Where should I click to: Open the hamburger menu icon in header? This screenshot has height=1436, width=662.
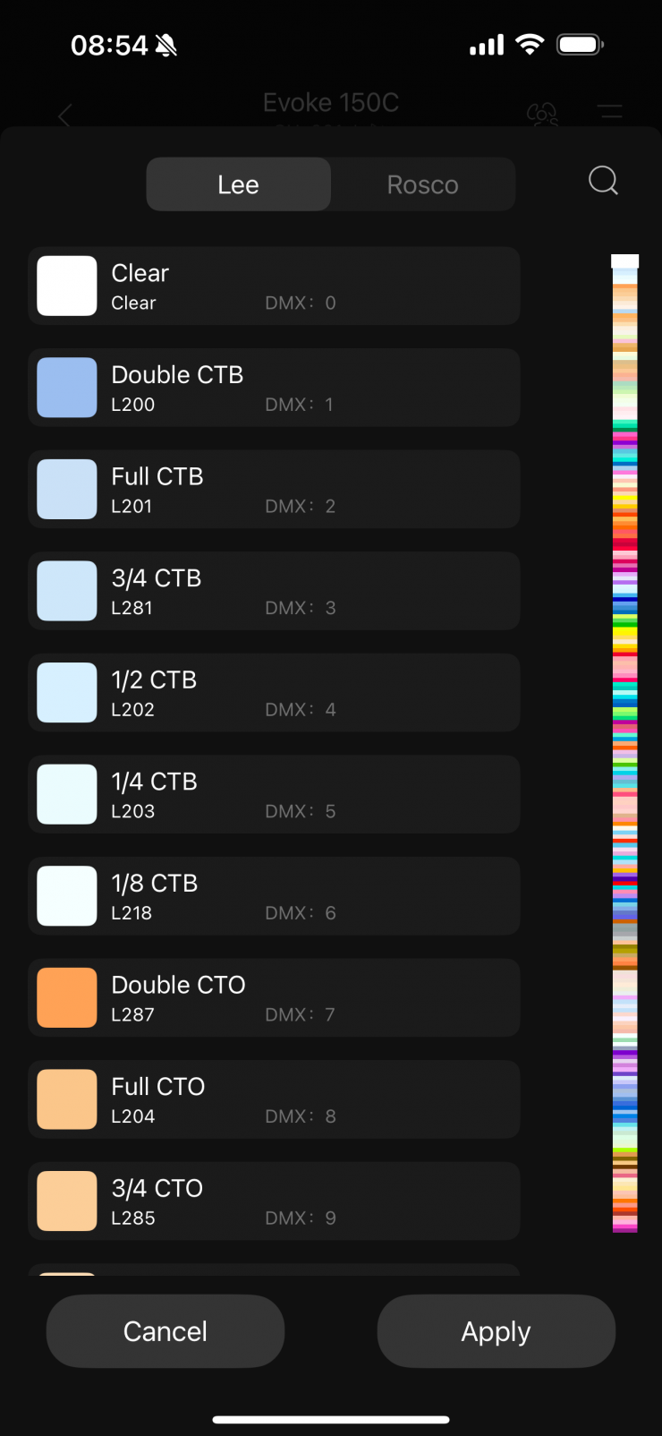click(610, 113)
